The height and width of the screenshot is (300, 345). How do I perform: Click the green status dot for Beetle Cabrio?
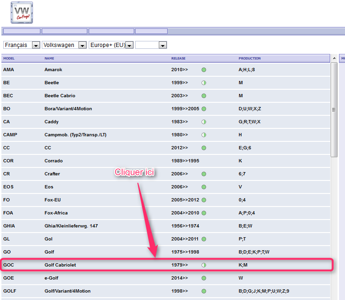204,96
